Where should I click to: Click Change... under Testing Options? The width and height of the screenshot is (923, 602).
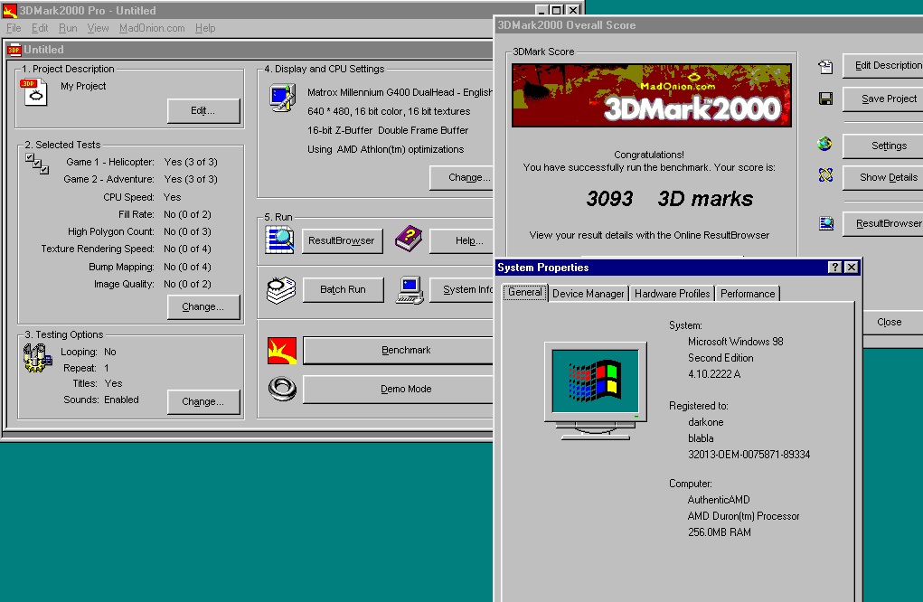coord(203,401)
